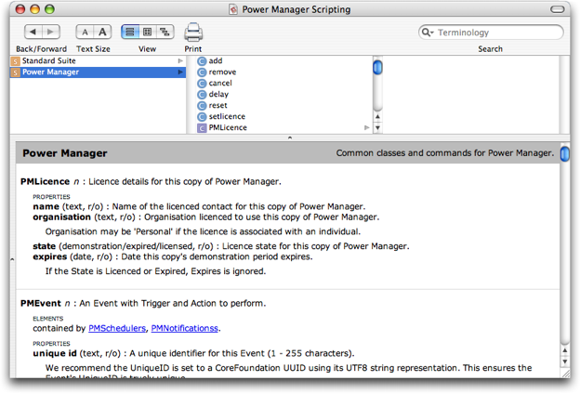The height and width of the screenshot is (394, 580).
Task: Click the unique id property name
Action: (55, 353)
